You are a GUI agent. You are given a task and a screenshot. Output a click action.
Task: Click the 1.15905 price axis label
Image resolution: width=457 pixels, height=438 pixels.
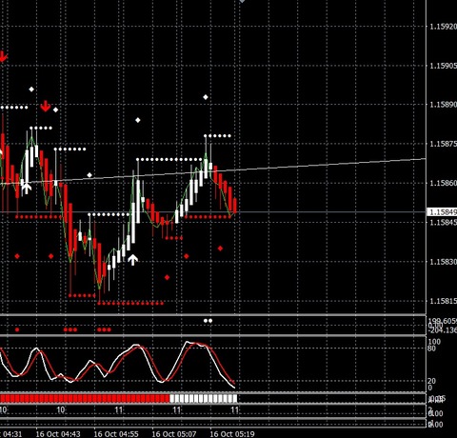[443, 66]
